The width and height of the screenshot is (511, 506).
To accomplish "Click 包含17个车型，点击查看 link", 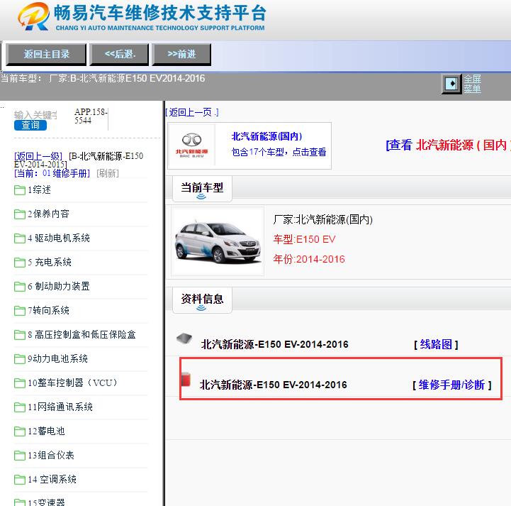I will pos(279,152).
